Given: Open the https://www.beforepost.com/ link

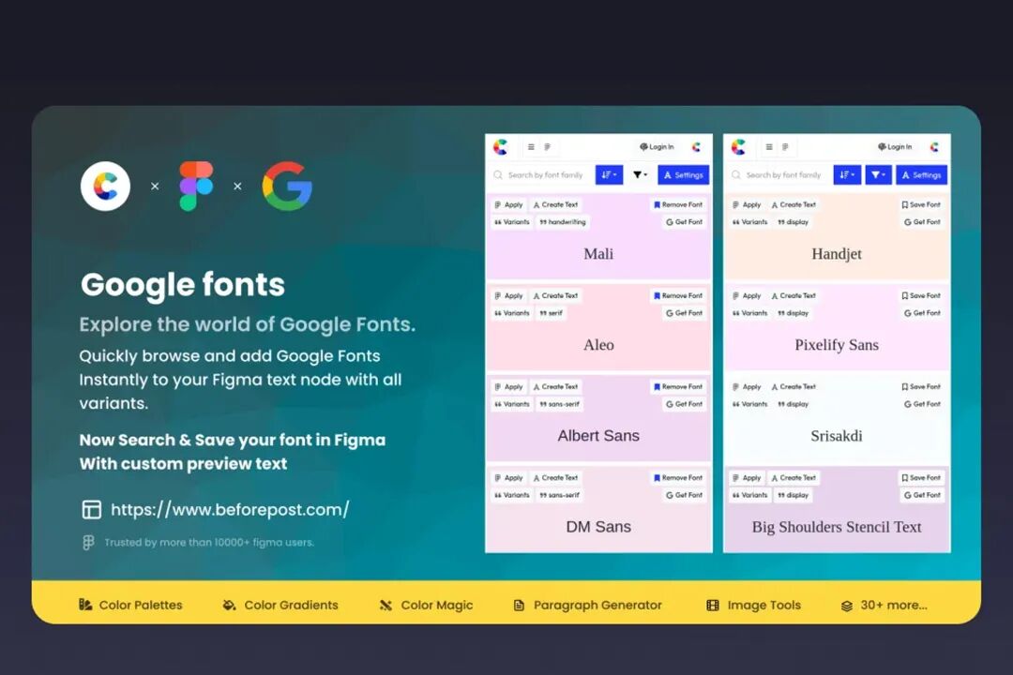Looking at the screenshot, I should tap(230, 510).
